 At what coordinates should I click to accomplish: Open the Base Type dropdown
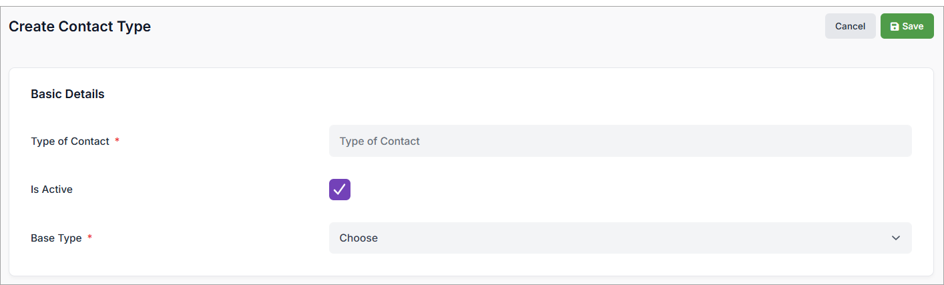[x=620, y=238]
